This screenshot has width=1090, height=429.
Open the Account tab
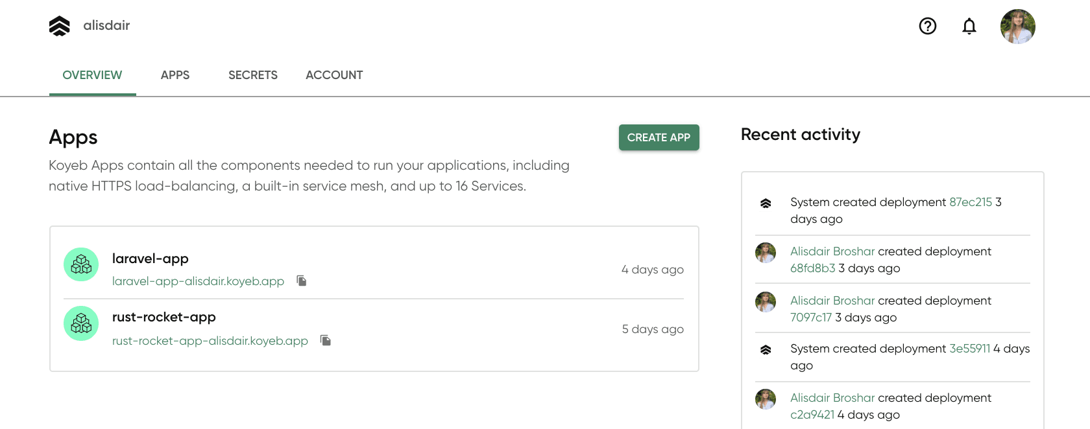[x=334, y=75]
